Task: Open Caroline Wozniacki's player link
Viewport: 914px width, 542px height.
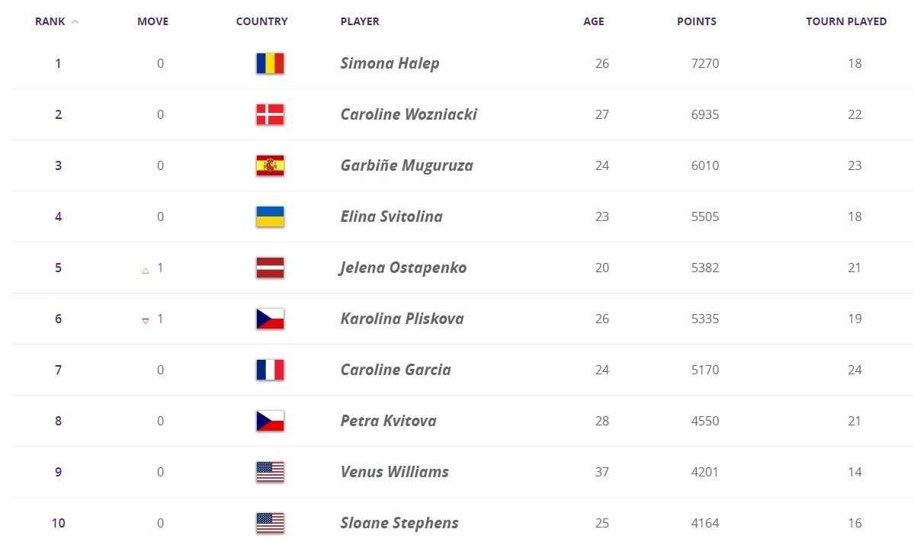Action: [x=409, y=114]
